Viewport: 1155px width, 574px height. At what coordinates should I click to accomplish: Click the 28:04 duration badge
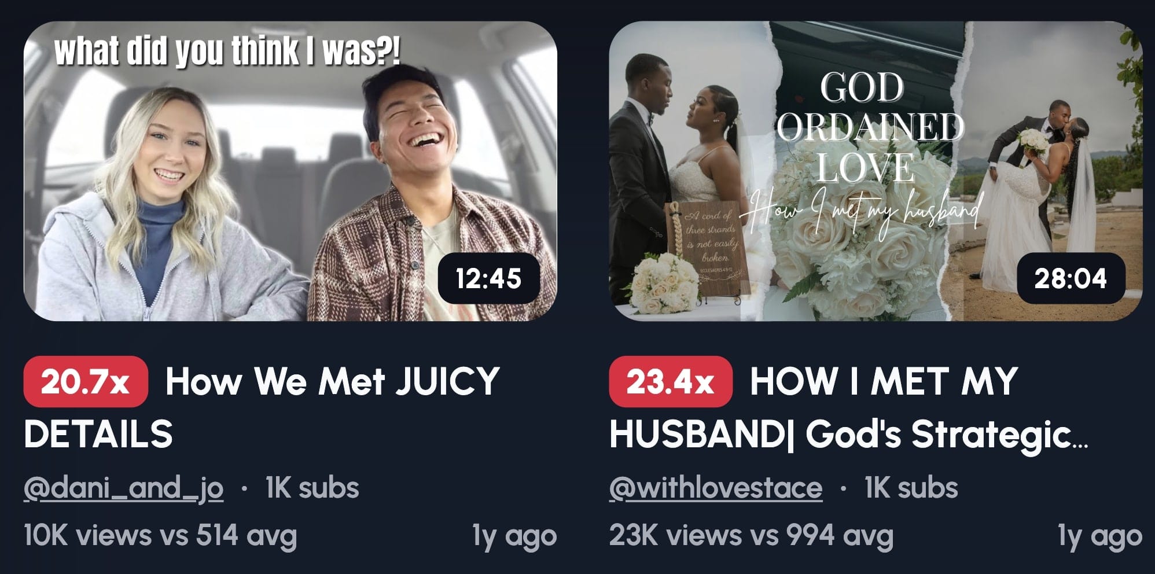click(x=1071, y=278)
